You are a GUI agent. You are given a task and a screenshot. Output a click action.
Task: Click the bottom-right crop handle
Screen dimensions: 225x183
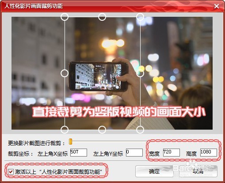click(140, 130)
